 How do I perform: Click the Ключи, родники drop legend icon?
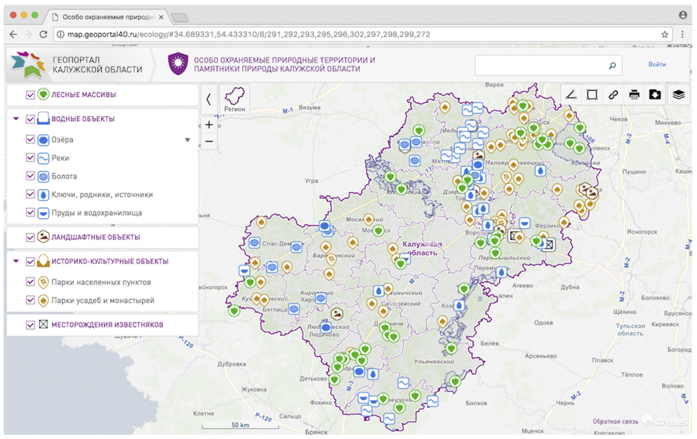(x=43, y=194)
